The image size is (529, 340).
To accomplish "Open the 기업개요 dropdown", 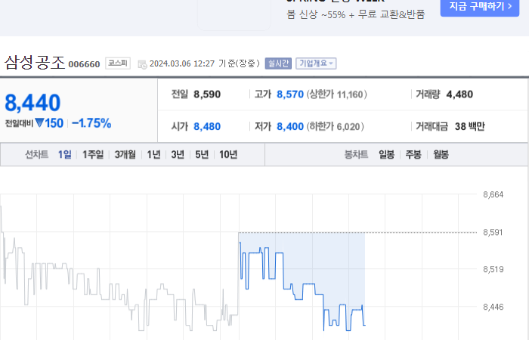I will coord(316,63).
